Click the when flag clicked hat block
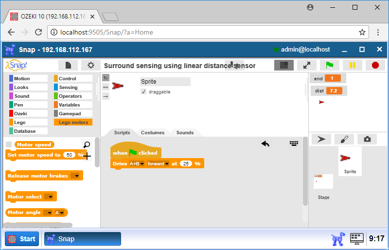Screen dimensions: 389x250 coord(136,151)
